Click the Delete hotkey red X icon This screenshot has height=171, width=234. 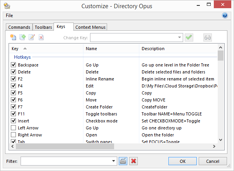point(41,37)
